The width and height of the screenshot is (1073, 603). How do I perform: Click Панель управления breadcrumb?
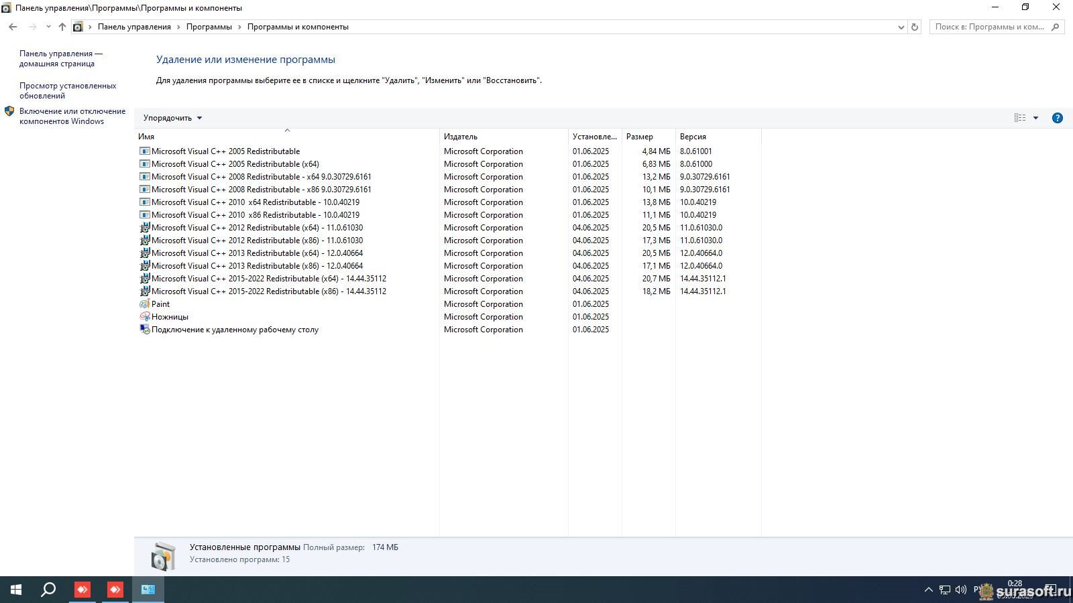tap(134, 27)
